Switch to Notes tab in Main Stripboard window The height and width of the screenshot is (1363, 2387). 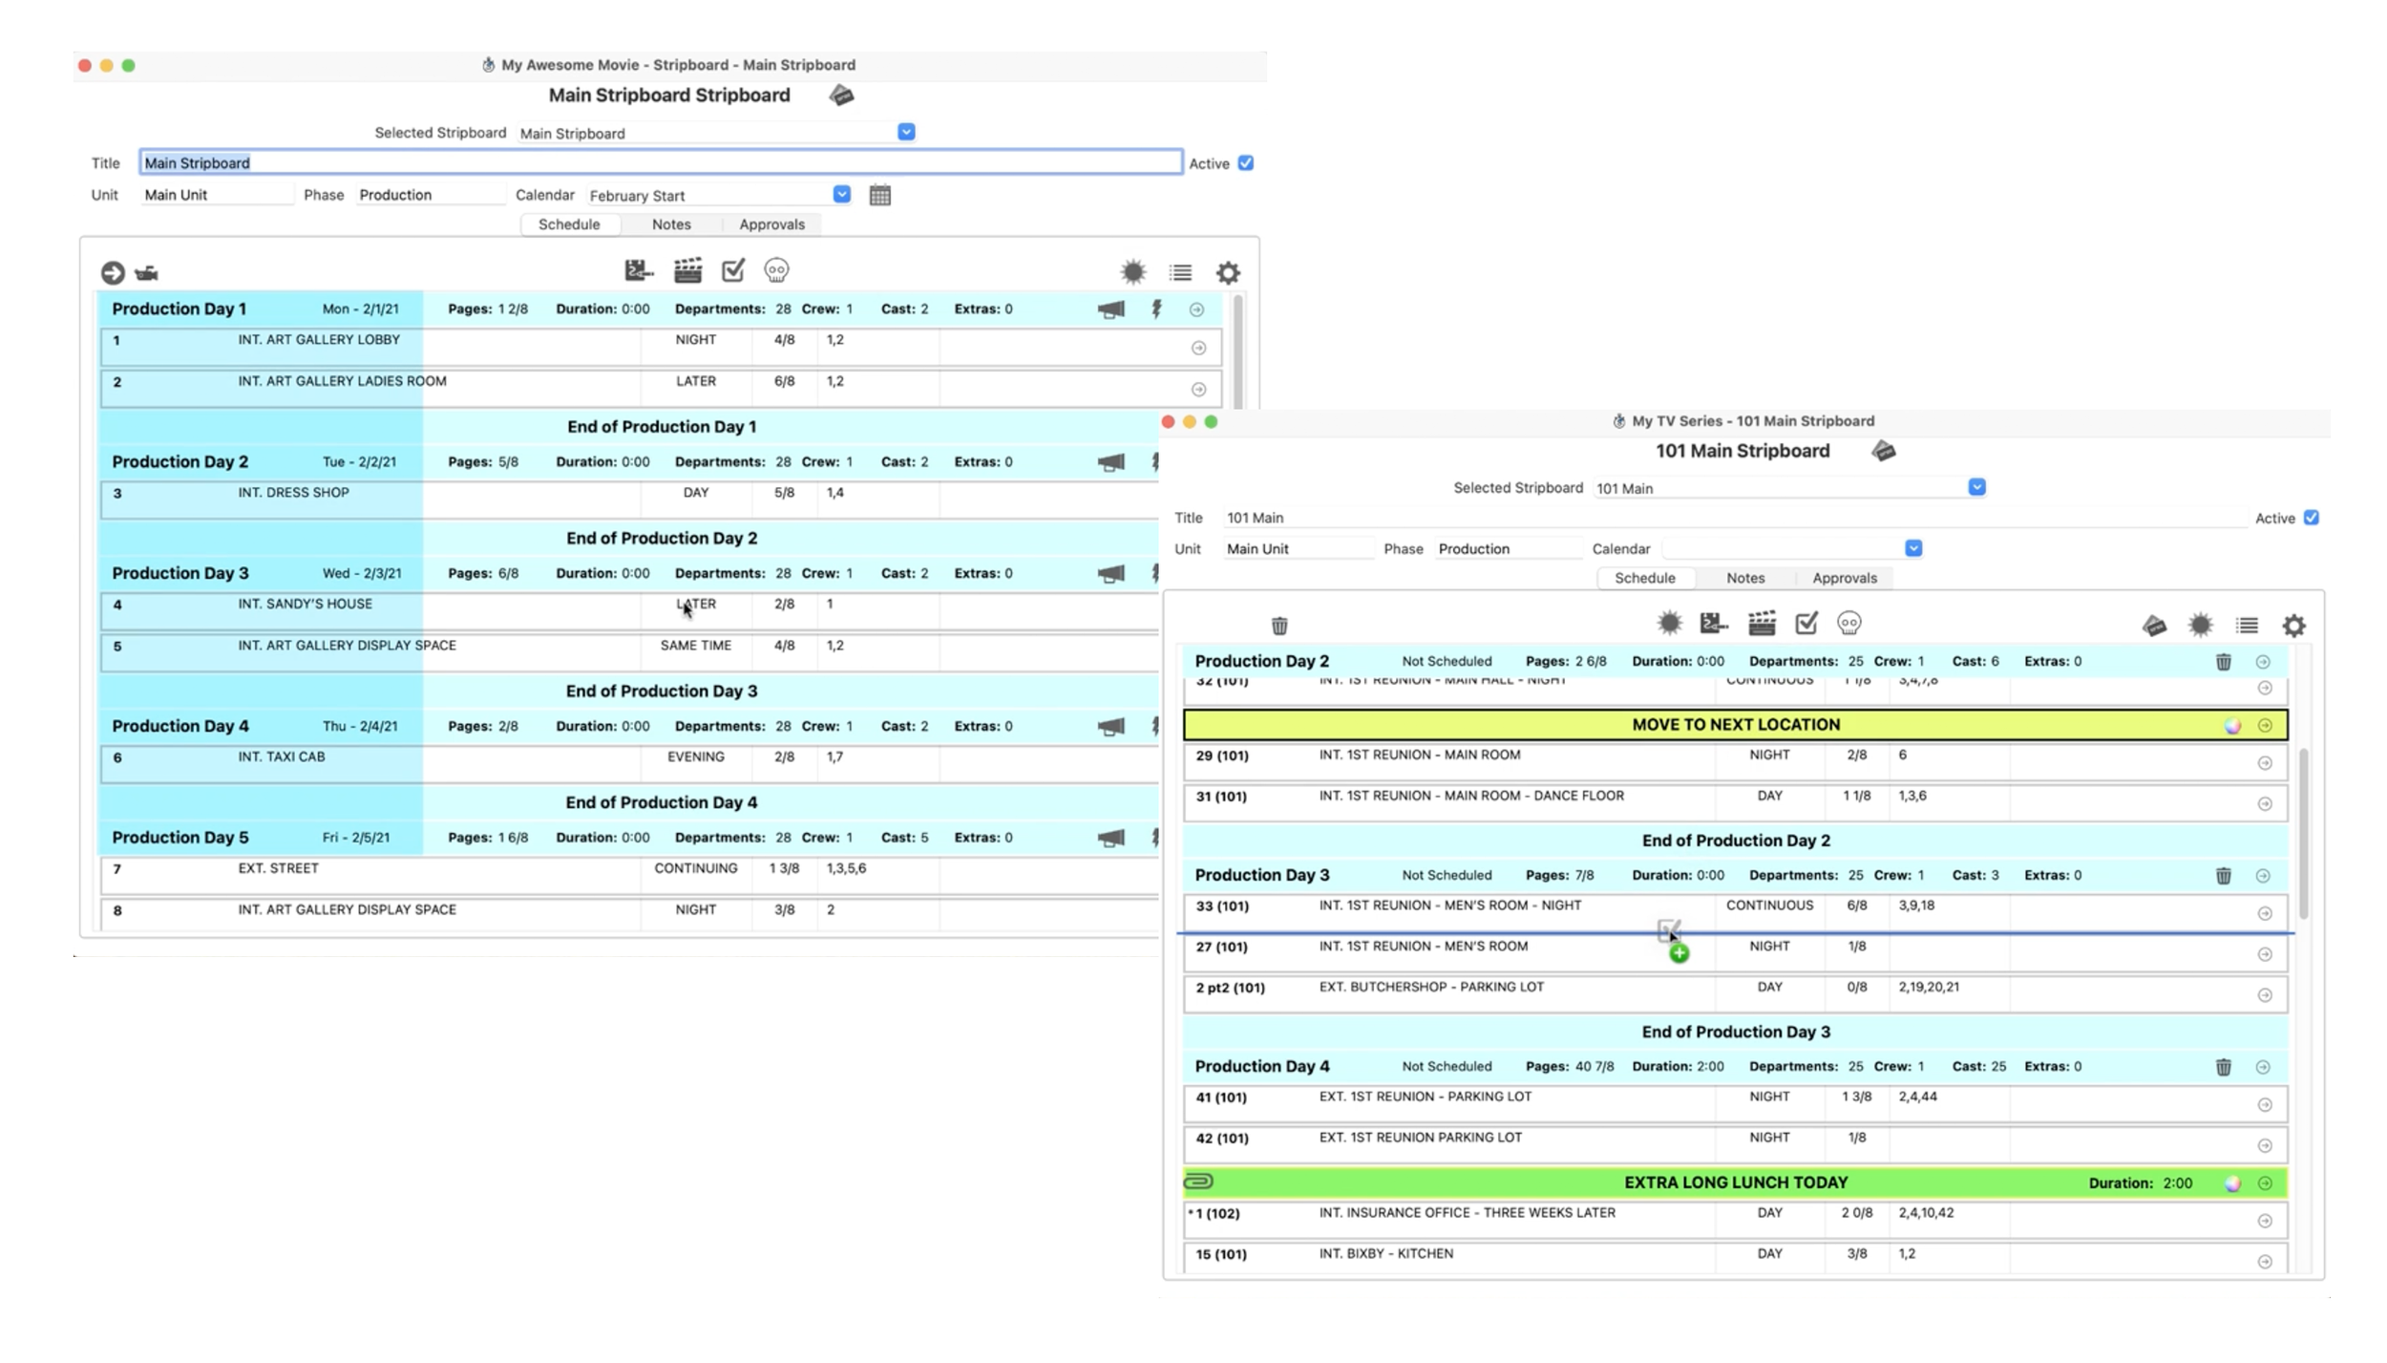coord(671,224)
